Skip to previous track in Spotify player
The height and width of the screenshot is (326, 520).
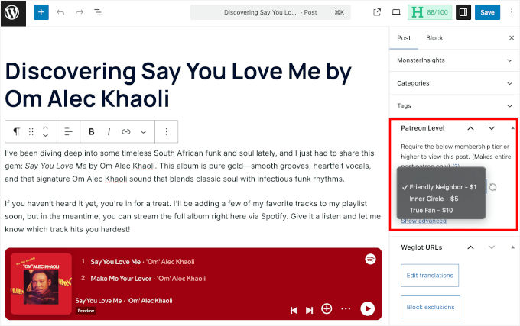[x=294, y=310]
